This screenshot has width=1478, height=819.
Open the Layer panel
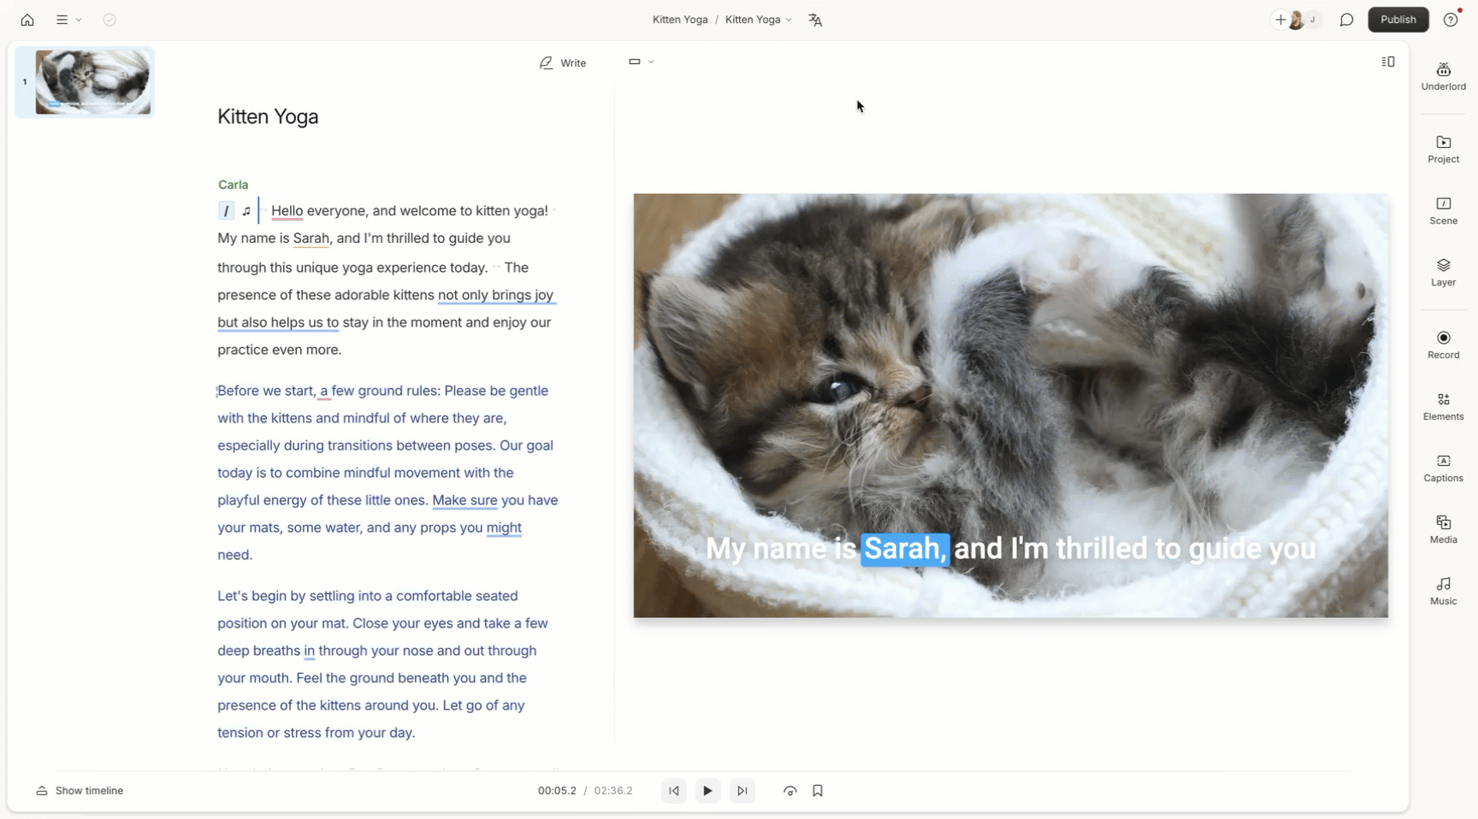tap(1443, 272)
